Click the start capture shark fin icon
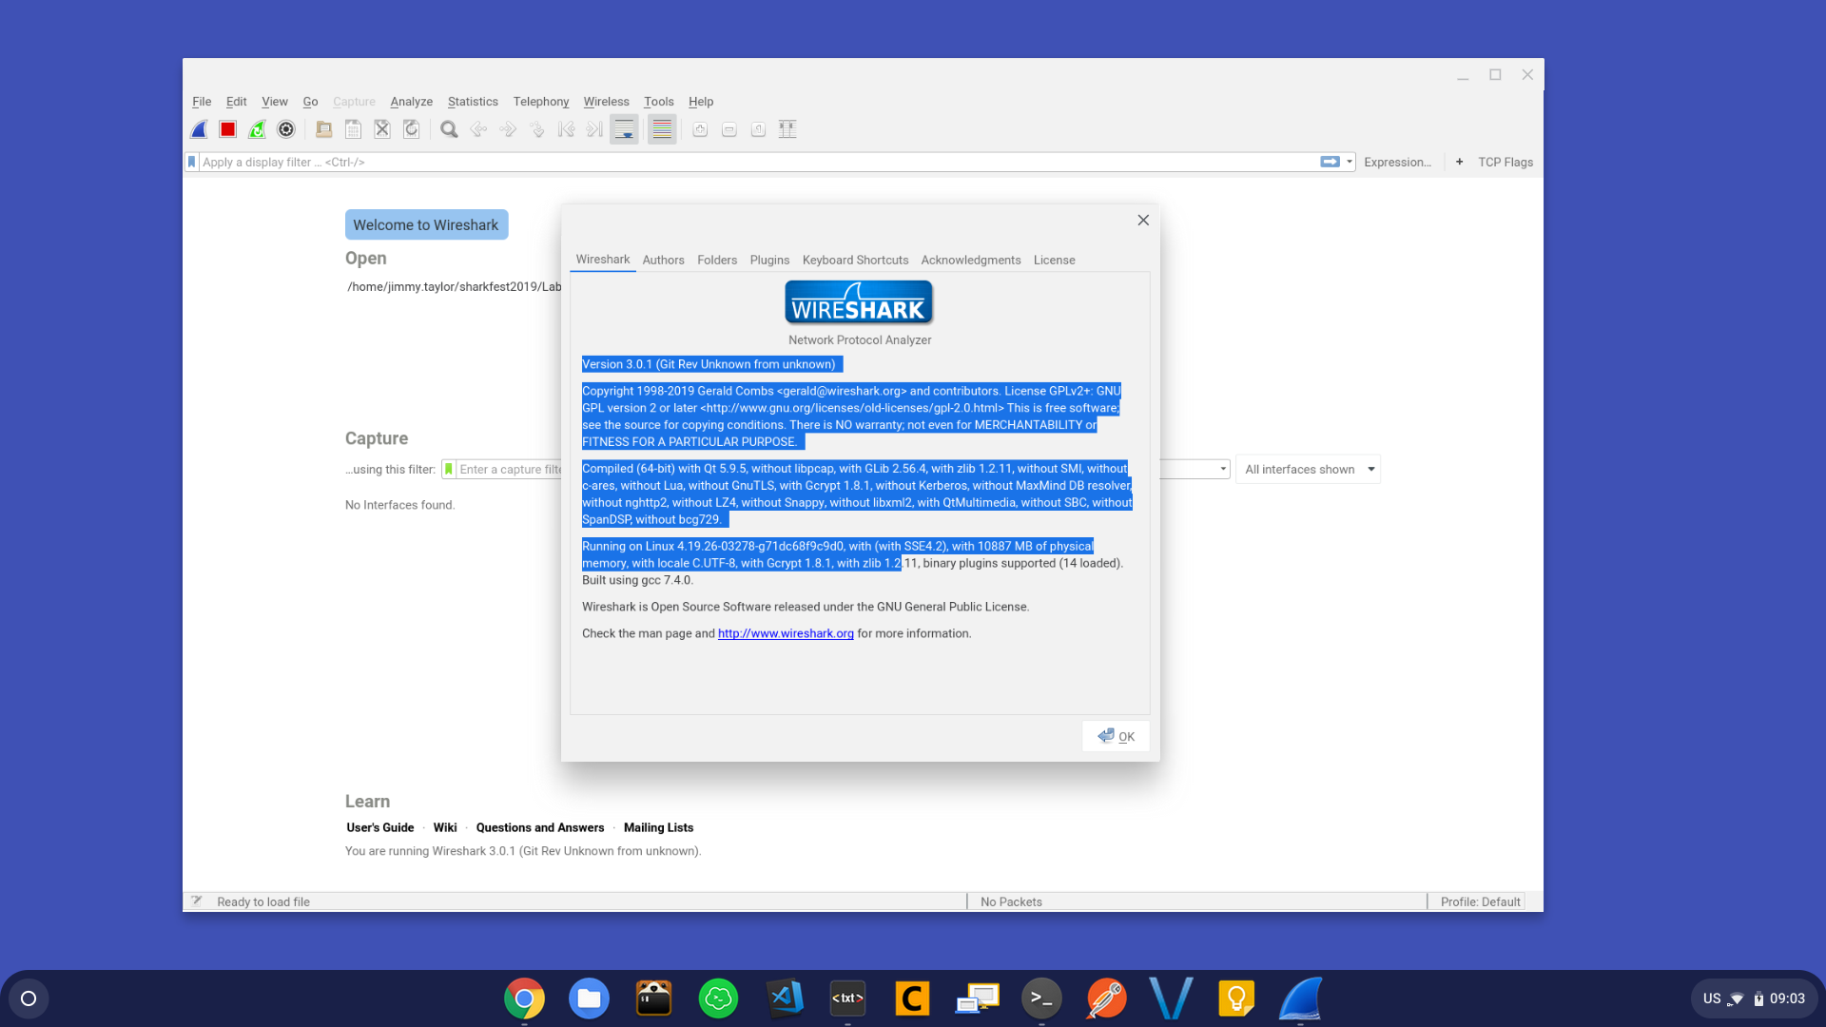 [199, 129]
